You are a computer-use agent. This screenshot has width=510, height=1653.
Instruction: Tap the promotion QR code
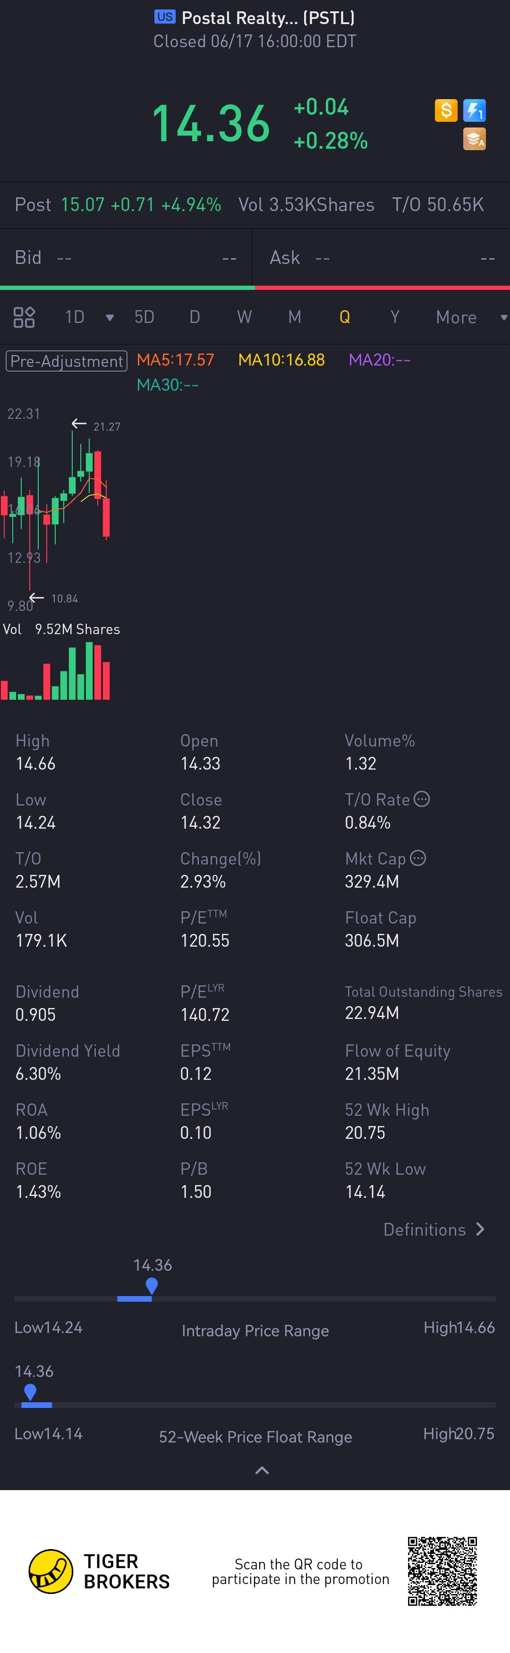(x=442, y=1571)
